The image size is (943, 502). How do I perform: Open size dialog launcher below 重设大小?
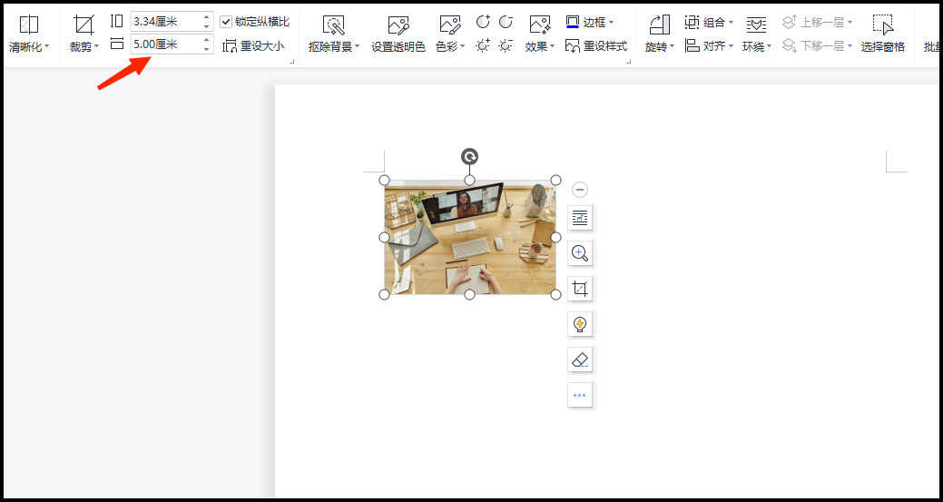point(292,62)
